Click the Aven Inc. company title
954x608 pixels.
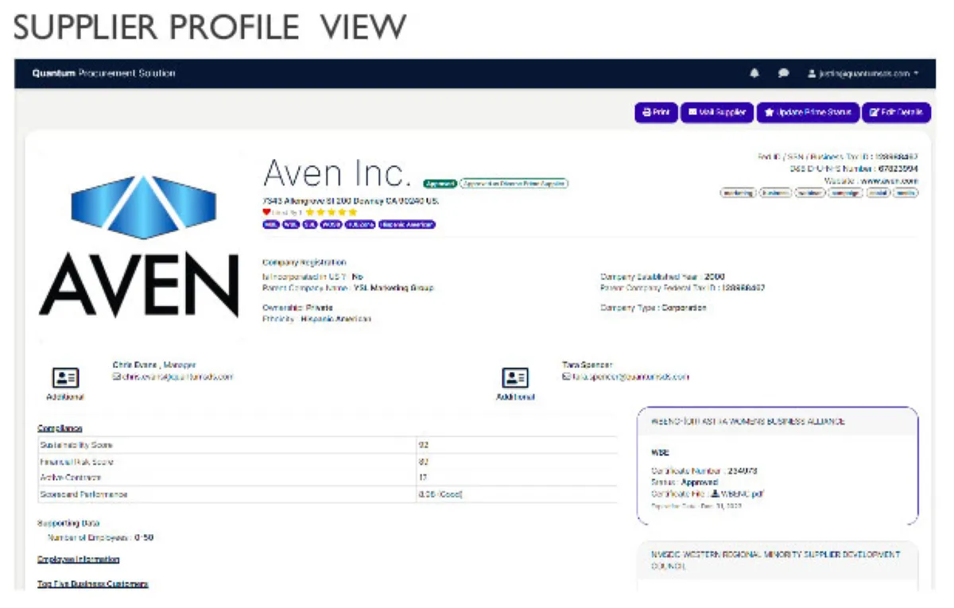[x=338, y=173]
